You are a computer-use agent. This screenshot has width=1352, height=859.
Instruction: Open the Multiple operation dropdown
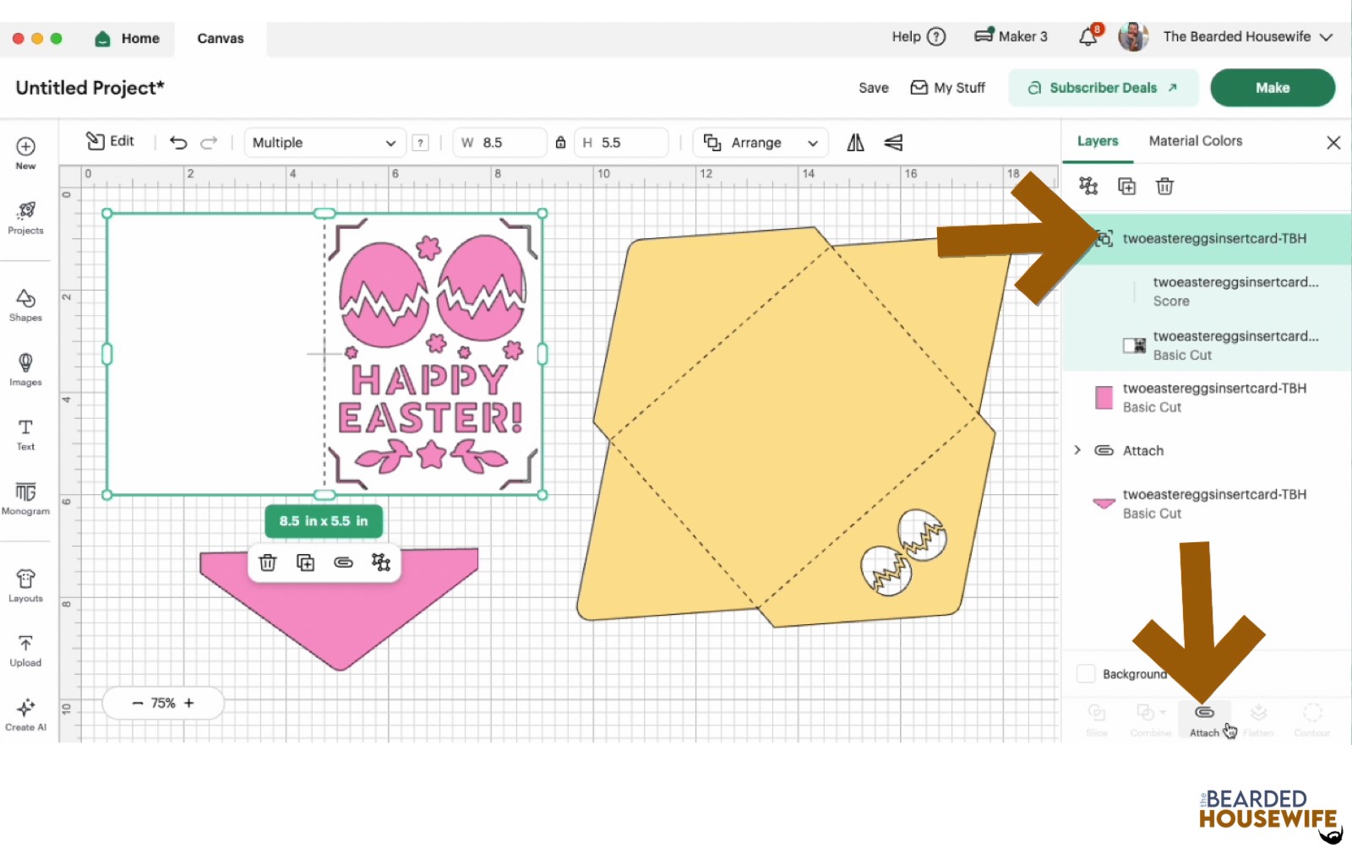coord(324,143)
